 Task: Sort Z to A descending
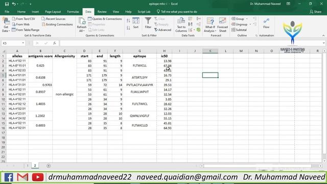[x=128, y=28]
